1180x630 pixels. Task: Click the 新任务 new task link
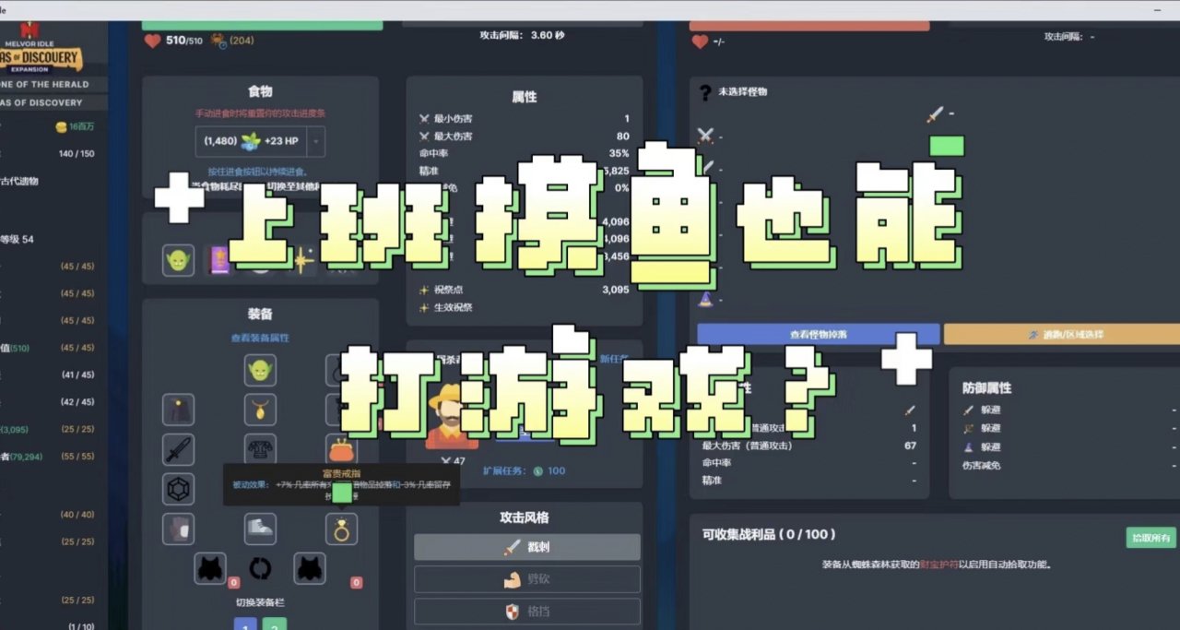point(614,358)
